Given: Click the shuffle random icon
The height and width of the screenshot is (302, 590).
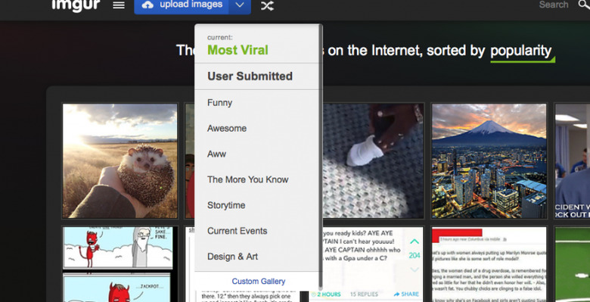Looking at the screenshot, I should point(267,5).
